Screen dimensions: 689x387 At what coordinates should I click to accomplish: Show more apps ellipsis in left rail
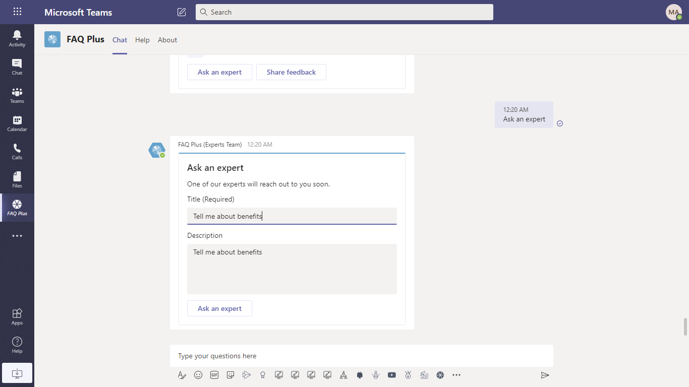point(17,236)
